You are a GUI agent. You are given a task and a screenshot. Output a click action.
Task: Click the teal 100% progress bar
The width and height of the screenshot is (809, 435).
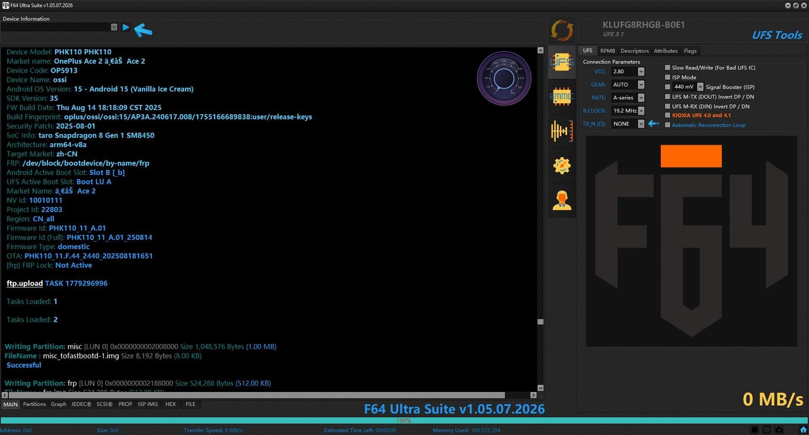(404, 420)
